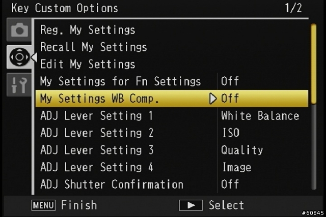
Task: Click the Finish label
Action: (79, 205)
